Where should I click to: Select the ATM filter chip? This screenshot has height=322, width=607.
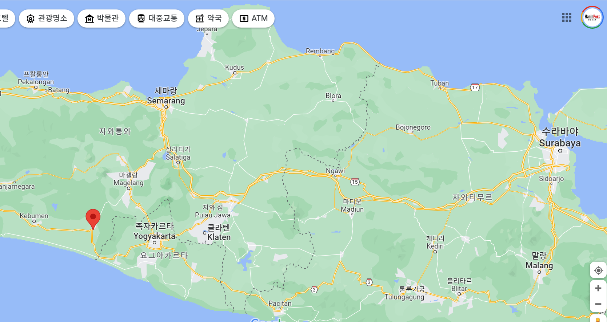[253, 19]
